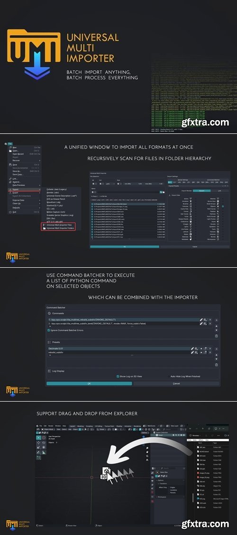Toggle Affect Only Origins checkbox
This screenshot has height=535, width=237.
[x=169, y=487]
